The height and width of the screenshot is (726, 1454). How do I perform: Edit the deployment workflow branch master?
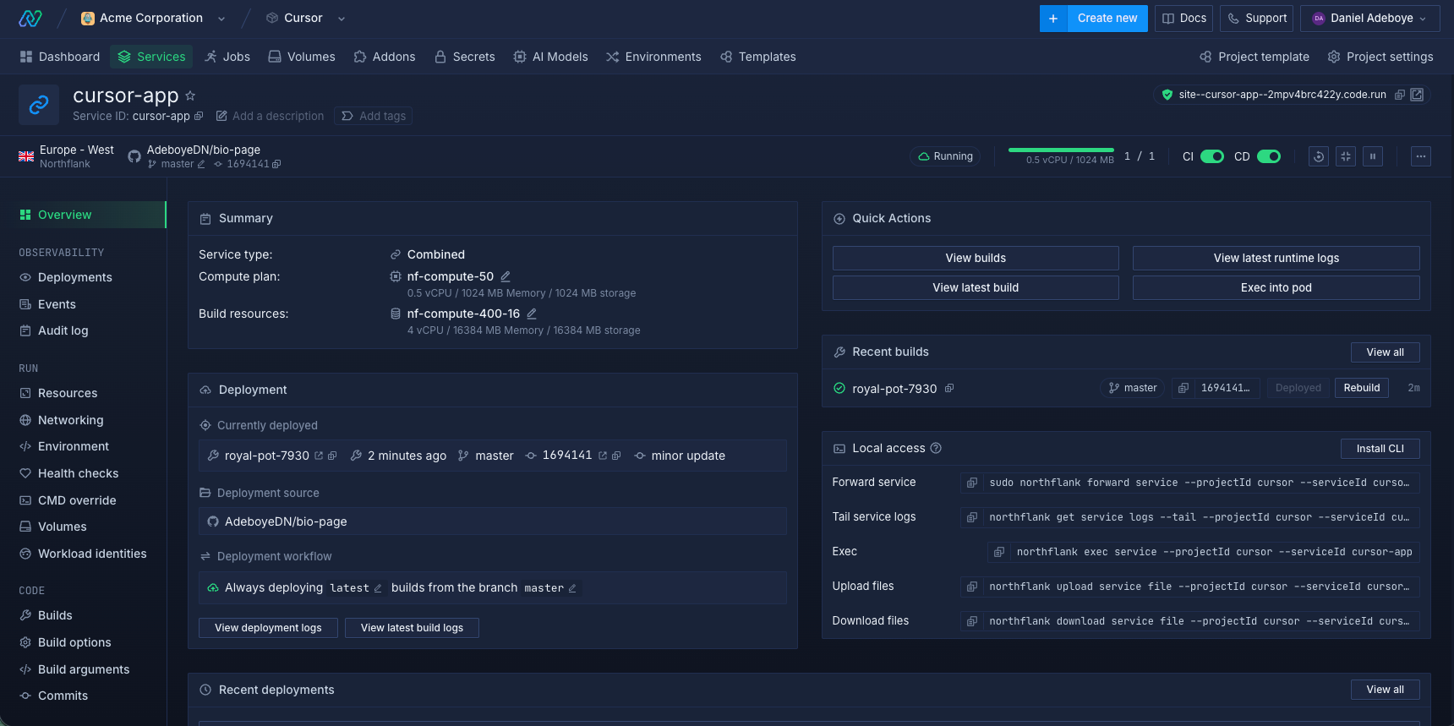(572, 588)
